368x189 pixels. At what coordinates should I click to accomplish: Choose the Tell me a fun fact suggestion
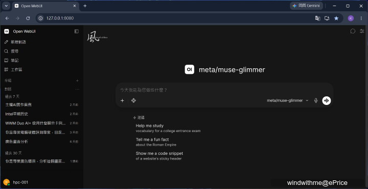(x=156, y=142)
